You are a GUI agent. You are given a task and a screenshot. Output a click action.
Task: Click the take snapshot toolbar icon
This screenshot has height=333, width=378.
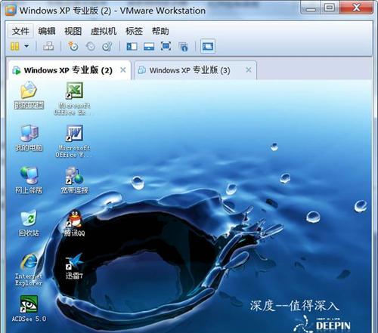tap(73, 46)
